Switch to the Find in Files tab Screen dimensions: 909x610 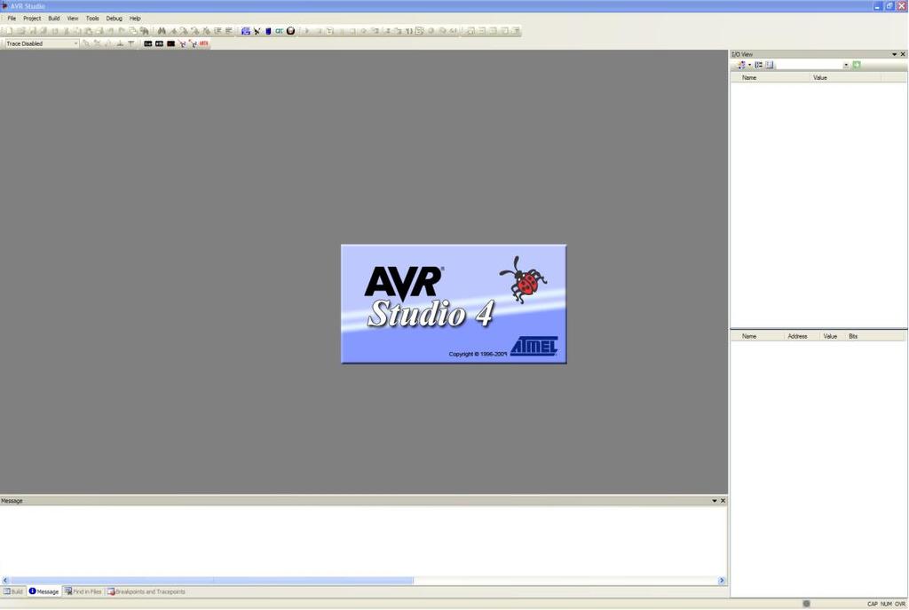coord(83,591)
